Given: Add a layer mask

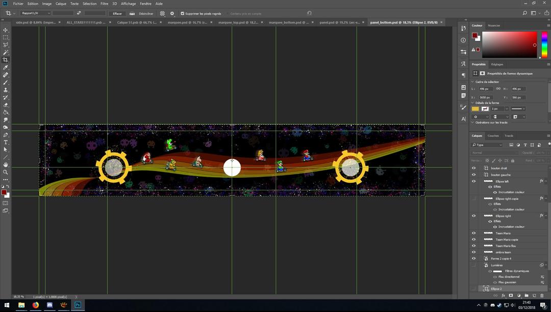Looking at the screenshot, I should pos(511,296).
